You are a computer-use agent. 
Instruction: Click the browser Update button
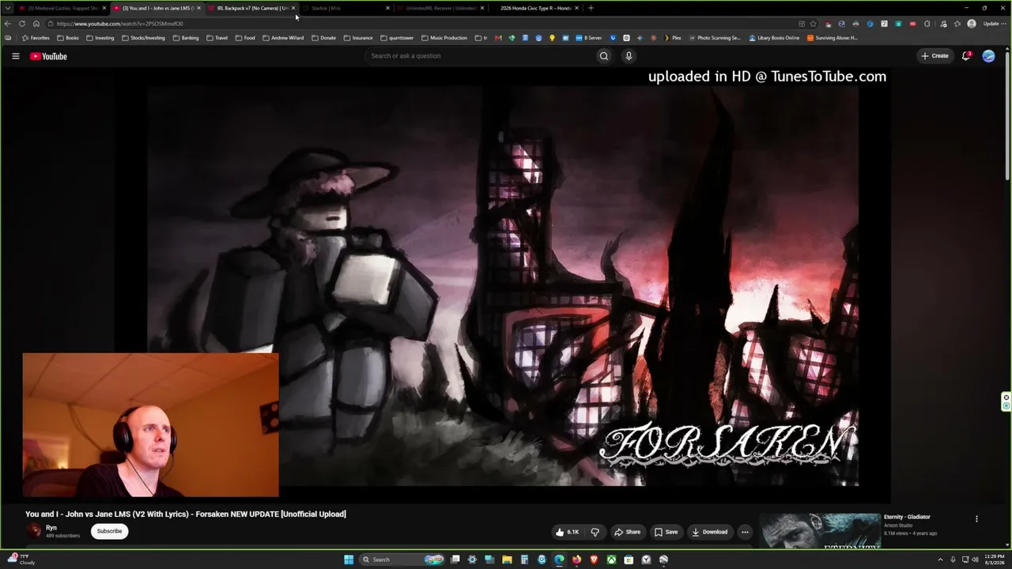tap(994, 24)
